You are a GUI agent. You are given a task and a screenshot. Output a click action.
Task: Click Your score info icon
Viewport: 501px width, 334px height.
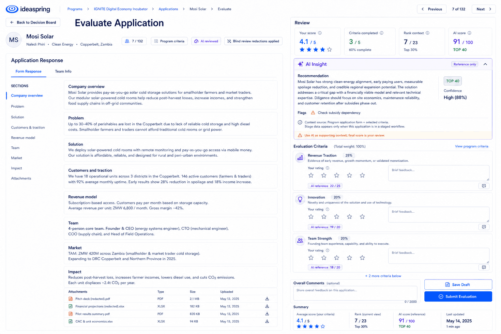[x=320, y=33]
